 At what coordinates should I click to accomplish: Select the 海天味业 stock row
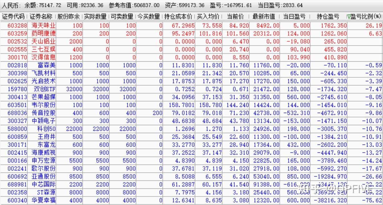point(191,26)
